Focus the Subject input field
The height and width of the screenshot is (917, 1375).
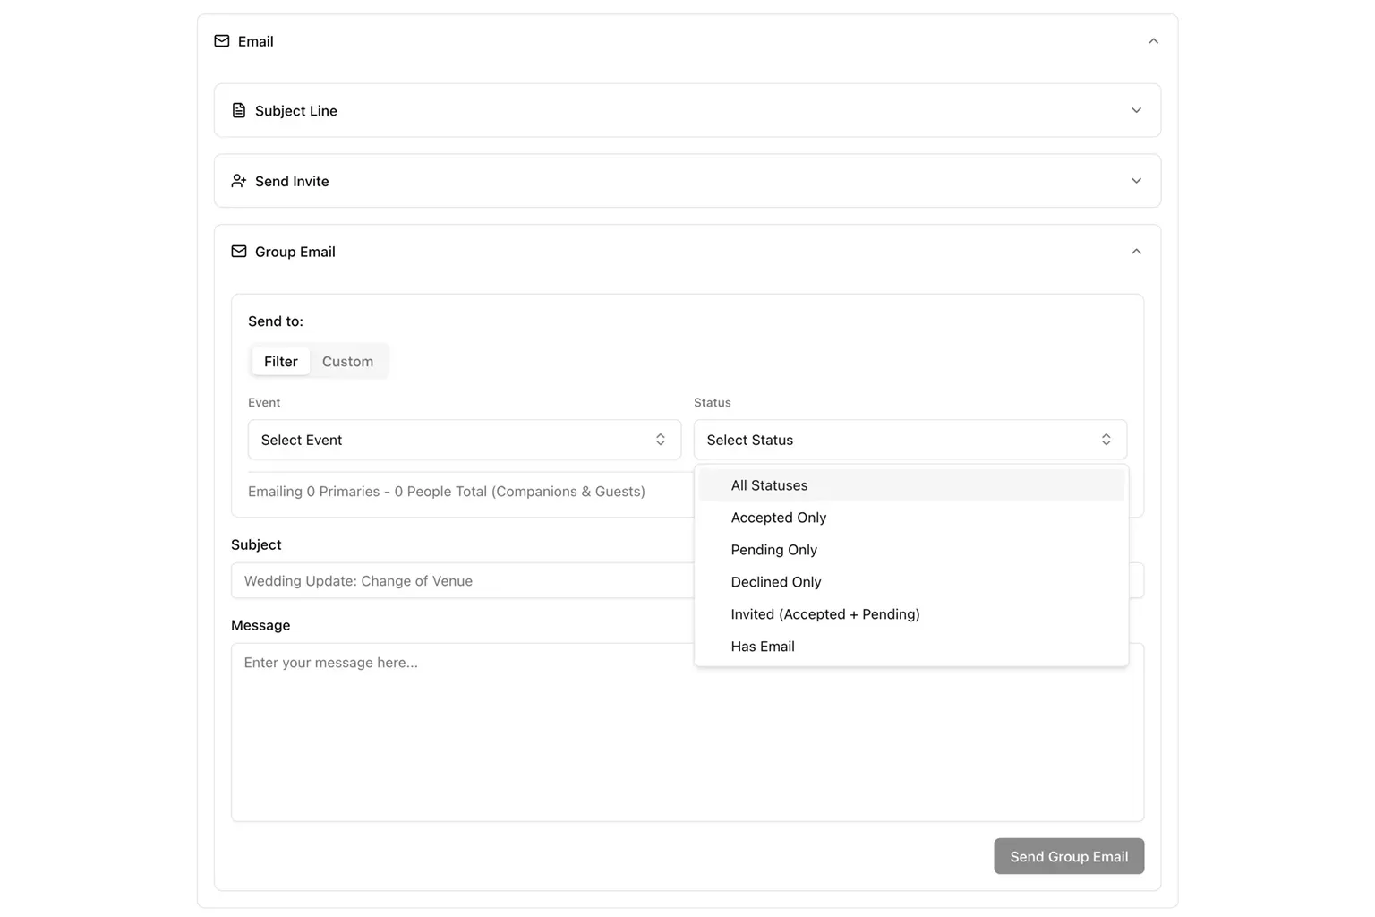click(687, 580)
